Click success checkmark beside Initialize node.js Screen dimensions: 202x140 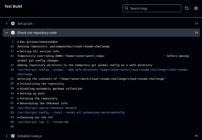point(13,136)
